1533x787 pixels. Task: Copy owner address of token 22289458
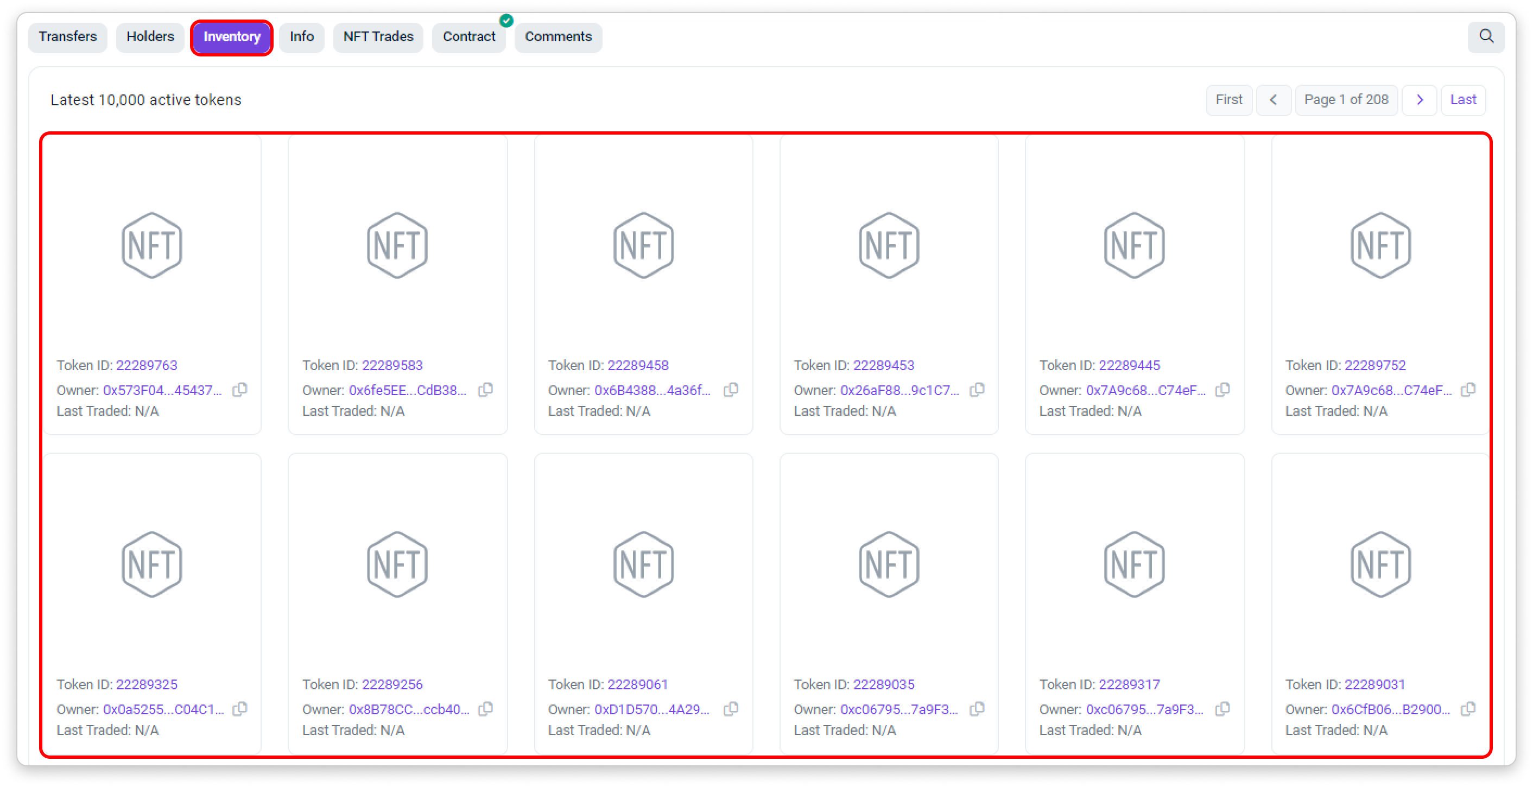tap(731, 390)
